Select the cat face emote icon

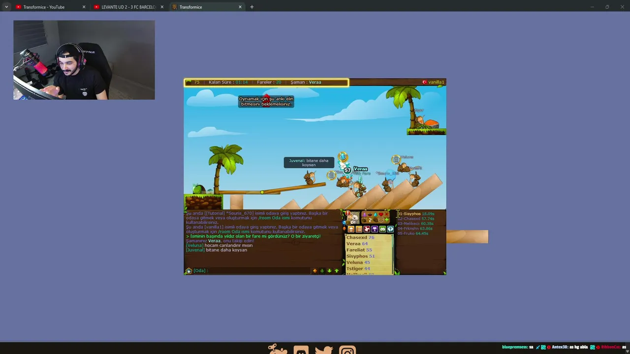tap(381, 220)
